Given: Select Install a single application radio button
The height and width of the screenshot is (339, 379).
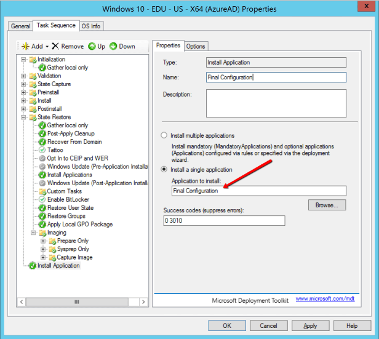Looking at the screenshot, I should [x=164, y=169].
